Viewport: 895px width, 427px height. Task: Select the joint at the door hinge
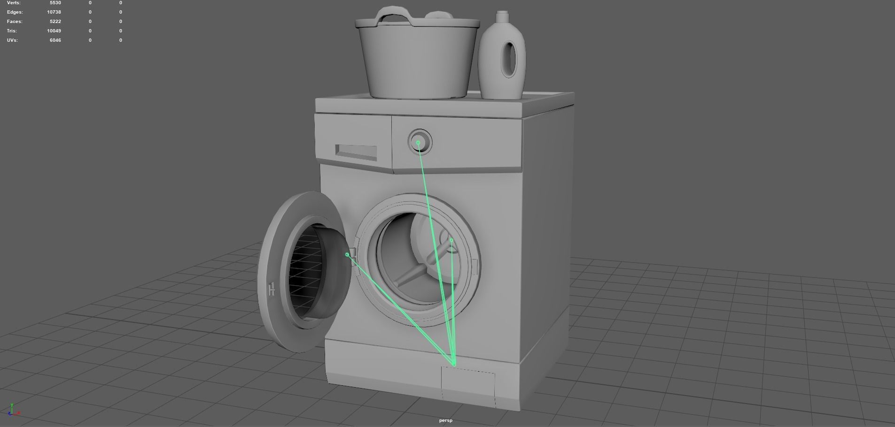(347, 254)
